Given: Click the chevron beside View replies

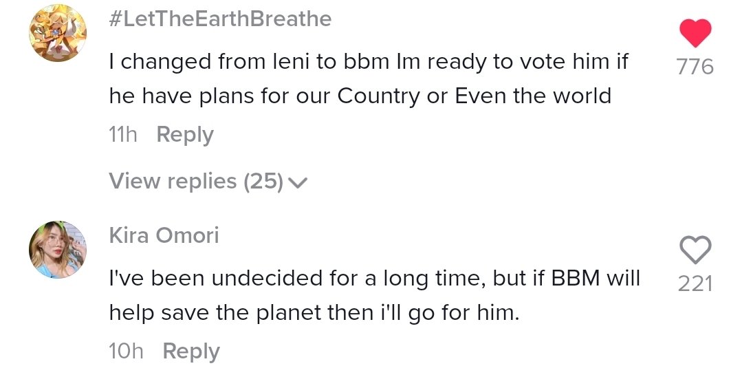Looking at the screenshot, I should (298, 182).
